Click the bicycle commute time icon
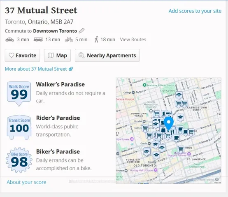This screenshot has height=197, width=228. tap(69, 39)
